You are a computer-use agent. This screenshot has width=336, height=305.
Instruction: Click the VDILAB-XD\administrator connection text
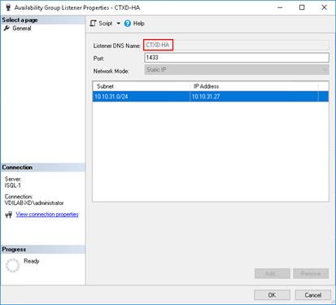34,203
